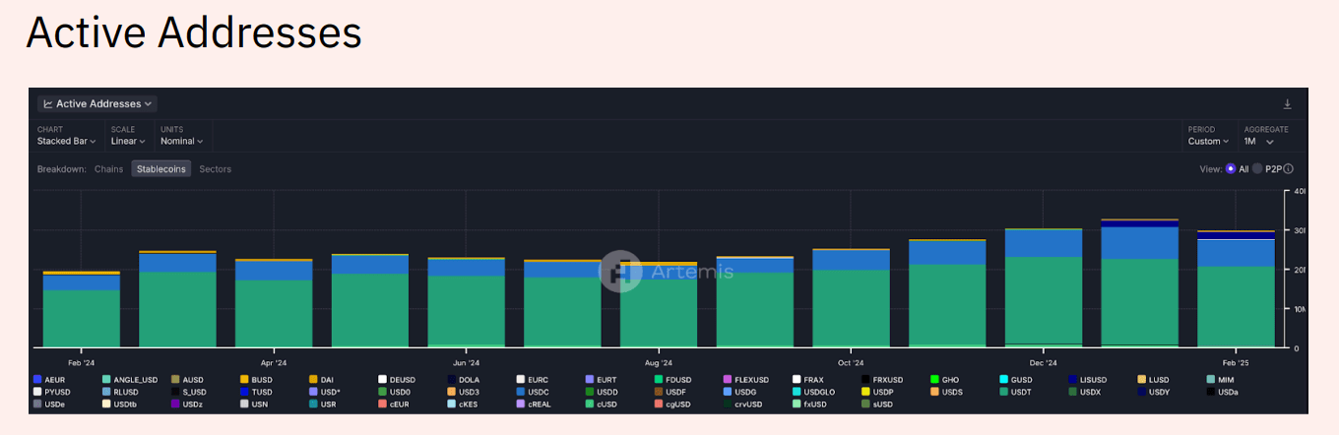Viewport: 1339px width, 435px height.
Task: Toggle the DEUSD legend entry
Action: tap(397, 379)
